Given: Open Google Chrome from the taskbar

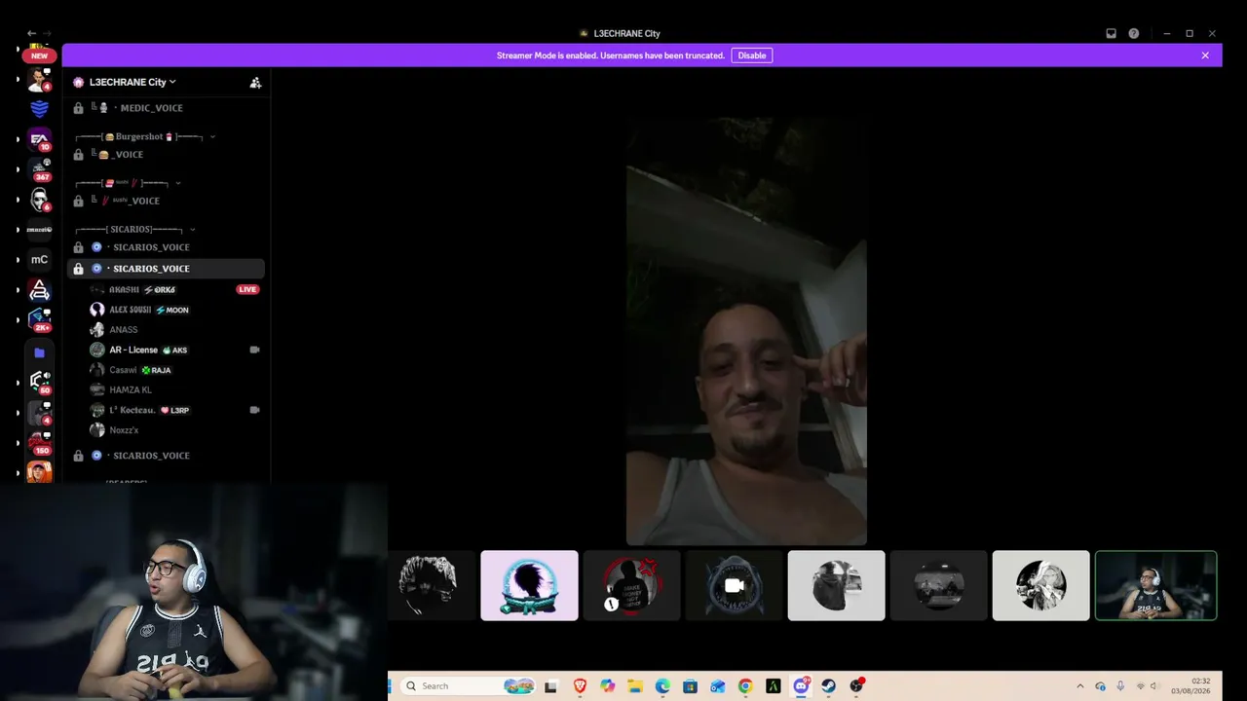Looking at the screenshot, I should point(745,686).
